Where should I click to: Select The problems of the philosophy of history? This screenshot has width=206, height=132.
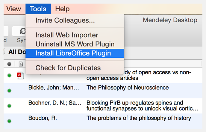tap(139, 118)
